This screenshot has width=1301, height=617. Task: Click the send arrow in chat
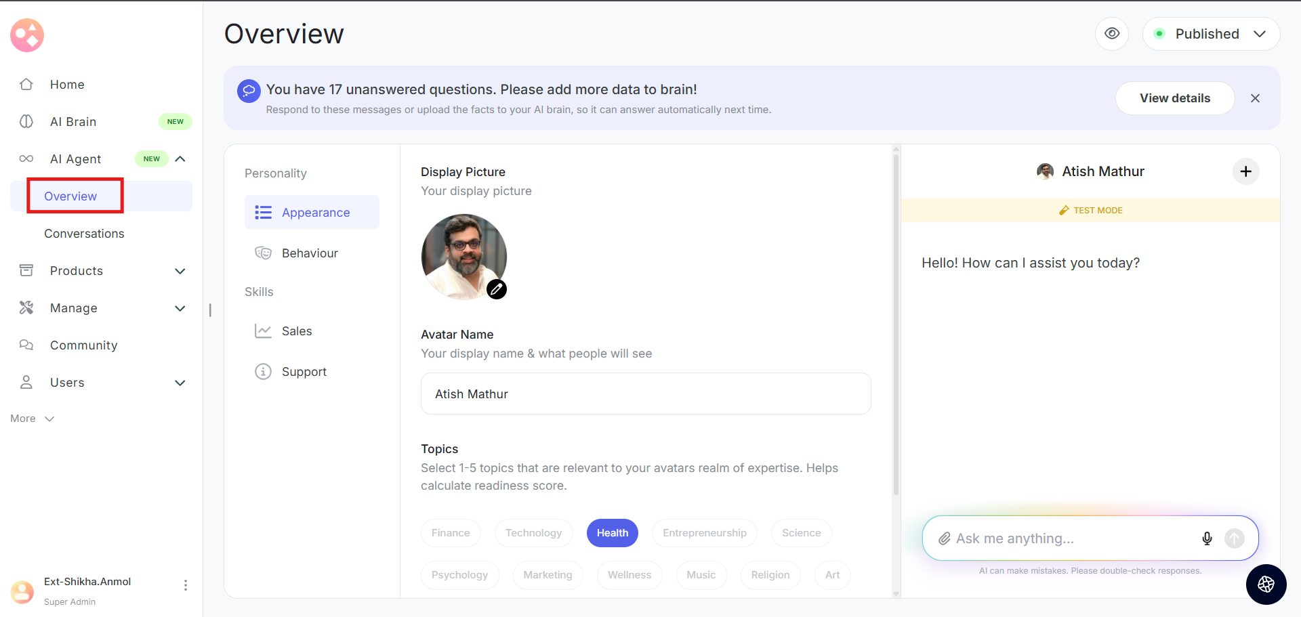point(1234,538)
